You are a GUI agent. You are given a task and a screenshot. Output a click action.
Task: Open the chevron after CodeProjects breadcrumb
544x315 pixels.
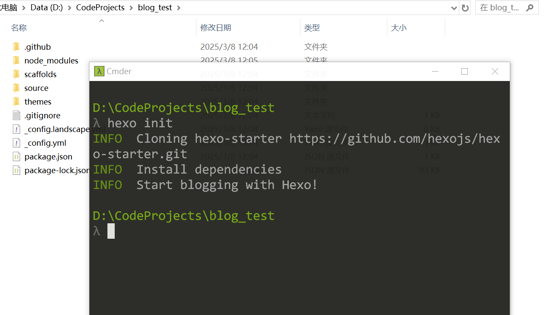(x=131, y=8)
